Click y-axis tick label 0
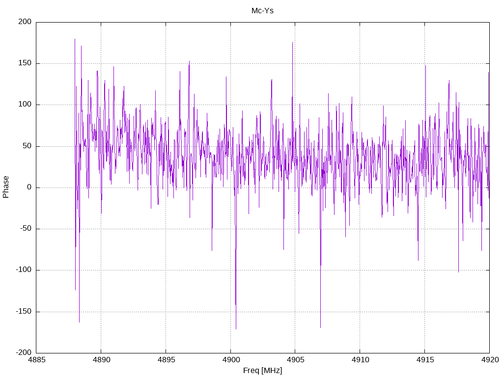 click(29, 187)
